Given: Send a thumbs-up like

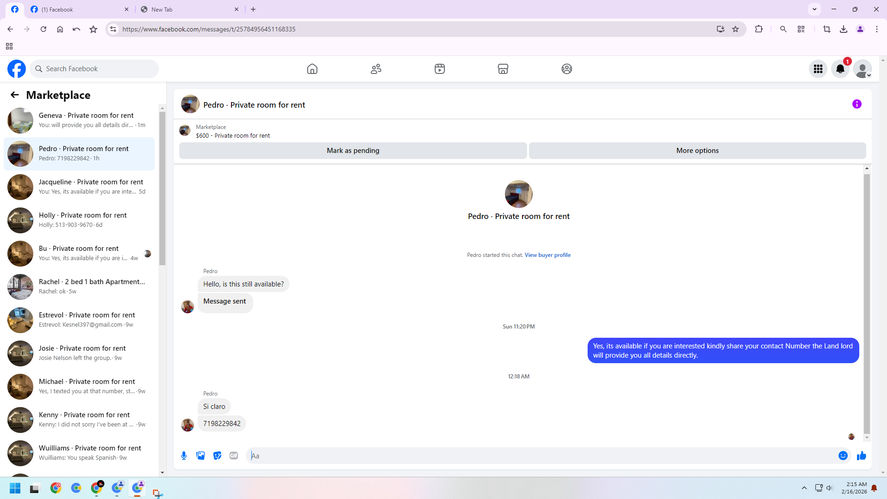Looking at the screenshot, I should [861, 456].
